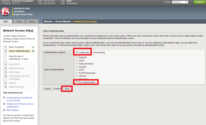Open Testing your Network Access configuration link
The height and width of the screenshot is (125, 206).
tap(20, 105)
